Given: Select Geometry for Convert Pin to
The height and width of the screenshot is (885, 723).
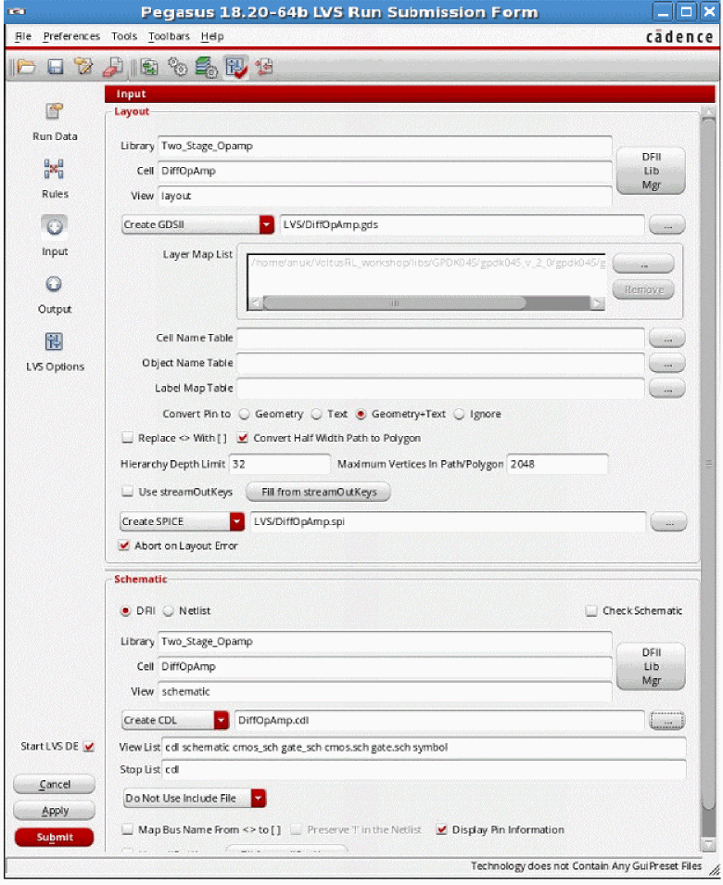Looking at the screenshot, I should click(244, 415).
